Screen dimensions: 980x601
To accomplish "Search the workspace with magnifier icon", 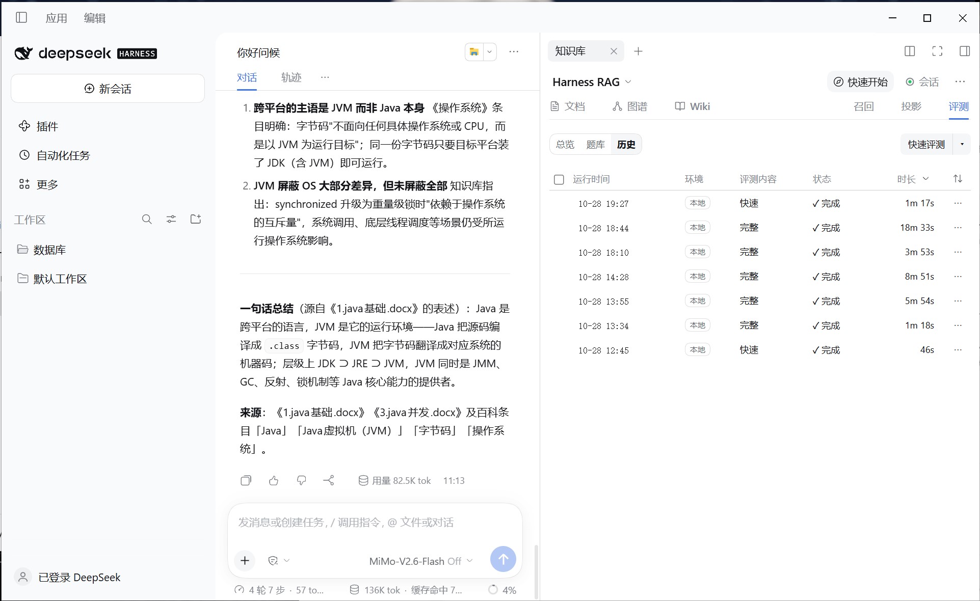I will [x=147, y=219].
